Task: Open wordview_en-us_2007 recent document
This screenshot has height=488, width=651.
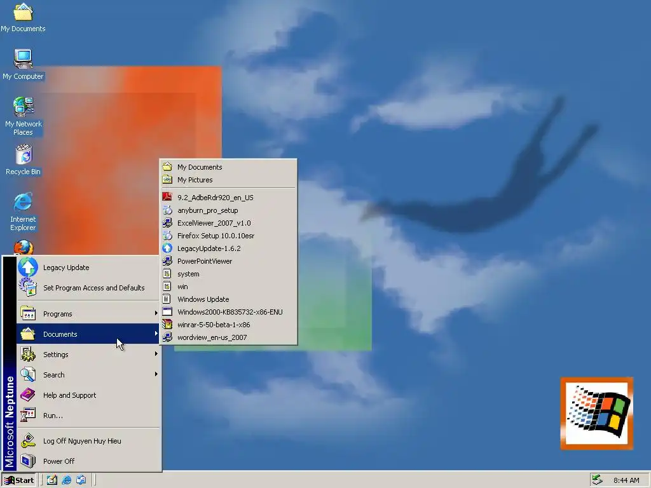Action: click(228, 337)
